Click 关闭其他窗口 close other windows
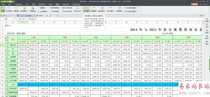210x97 pixels. [x=131, y=8]
